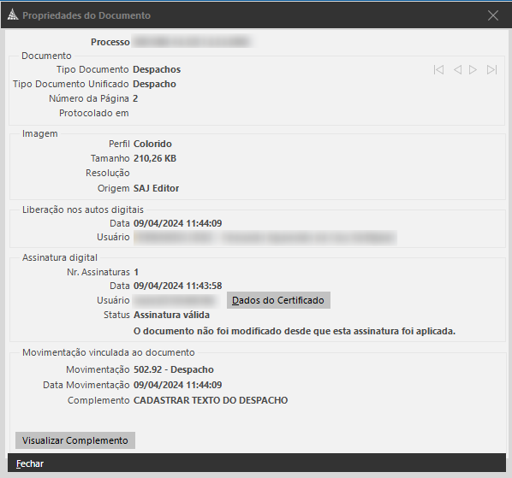The height and width of the screenshot is (478, 512).
Task: Select the blurred Processo number field
Action: pos(193,42)
